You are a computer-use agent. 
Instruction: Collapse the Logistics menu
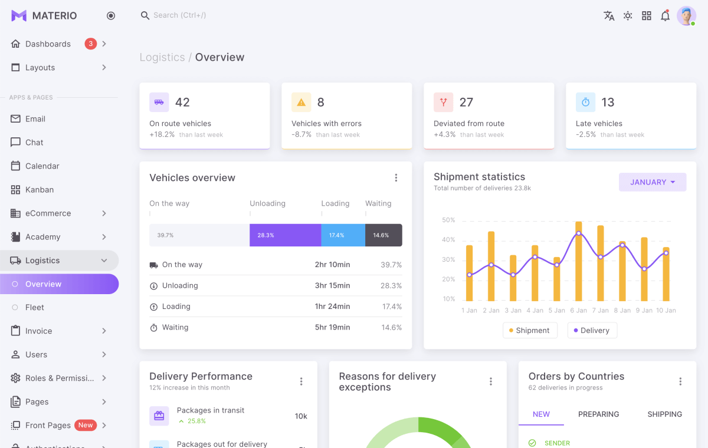click(x=59, y=260)
